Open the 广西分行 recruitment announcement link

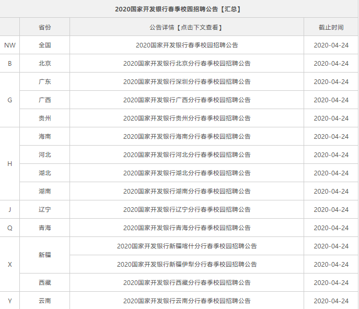point(187,100)
